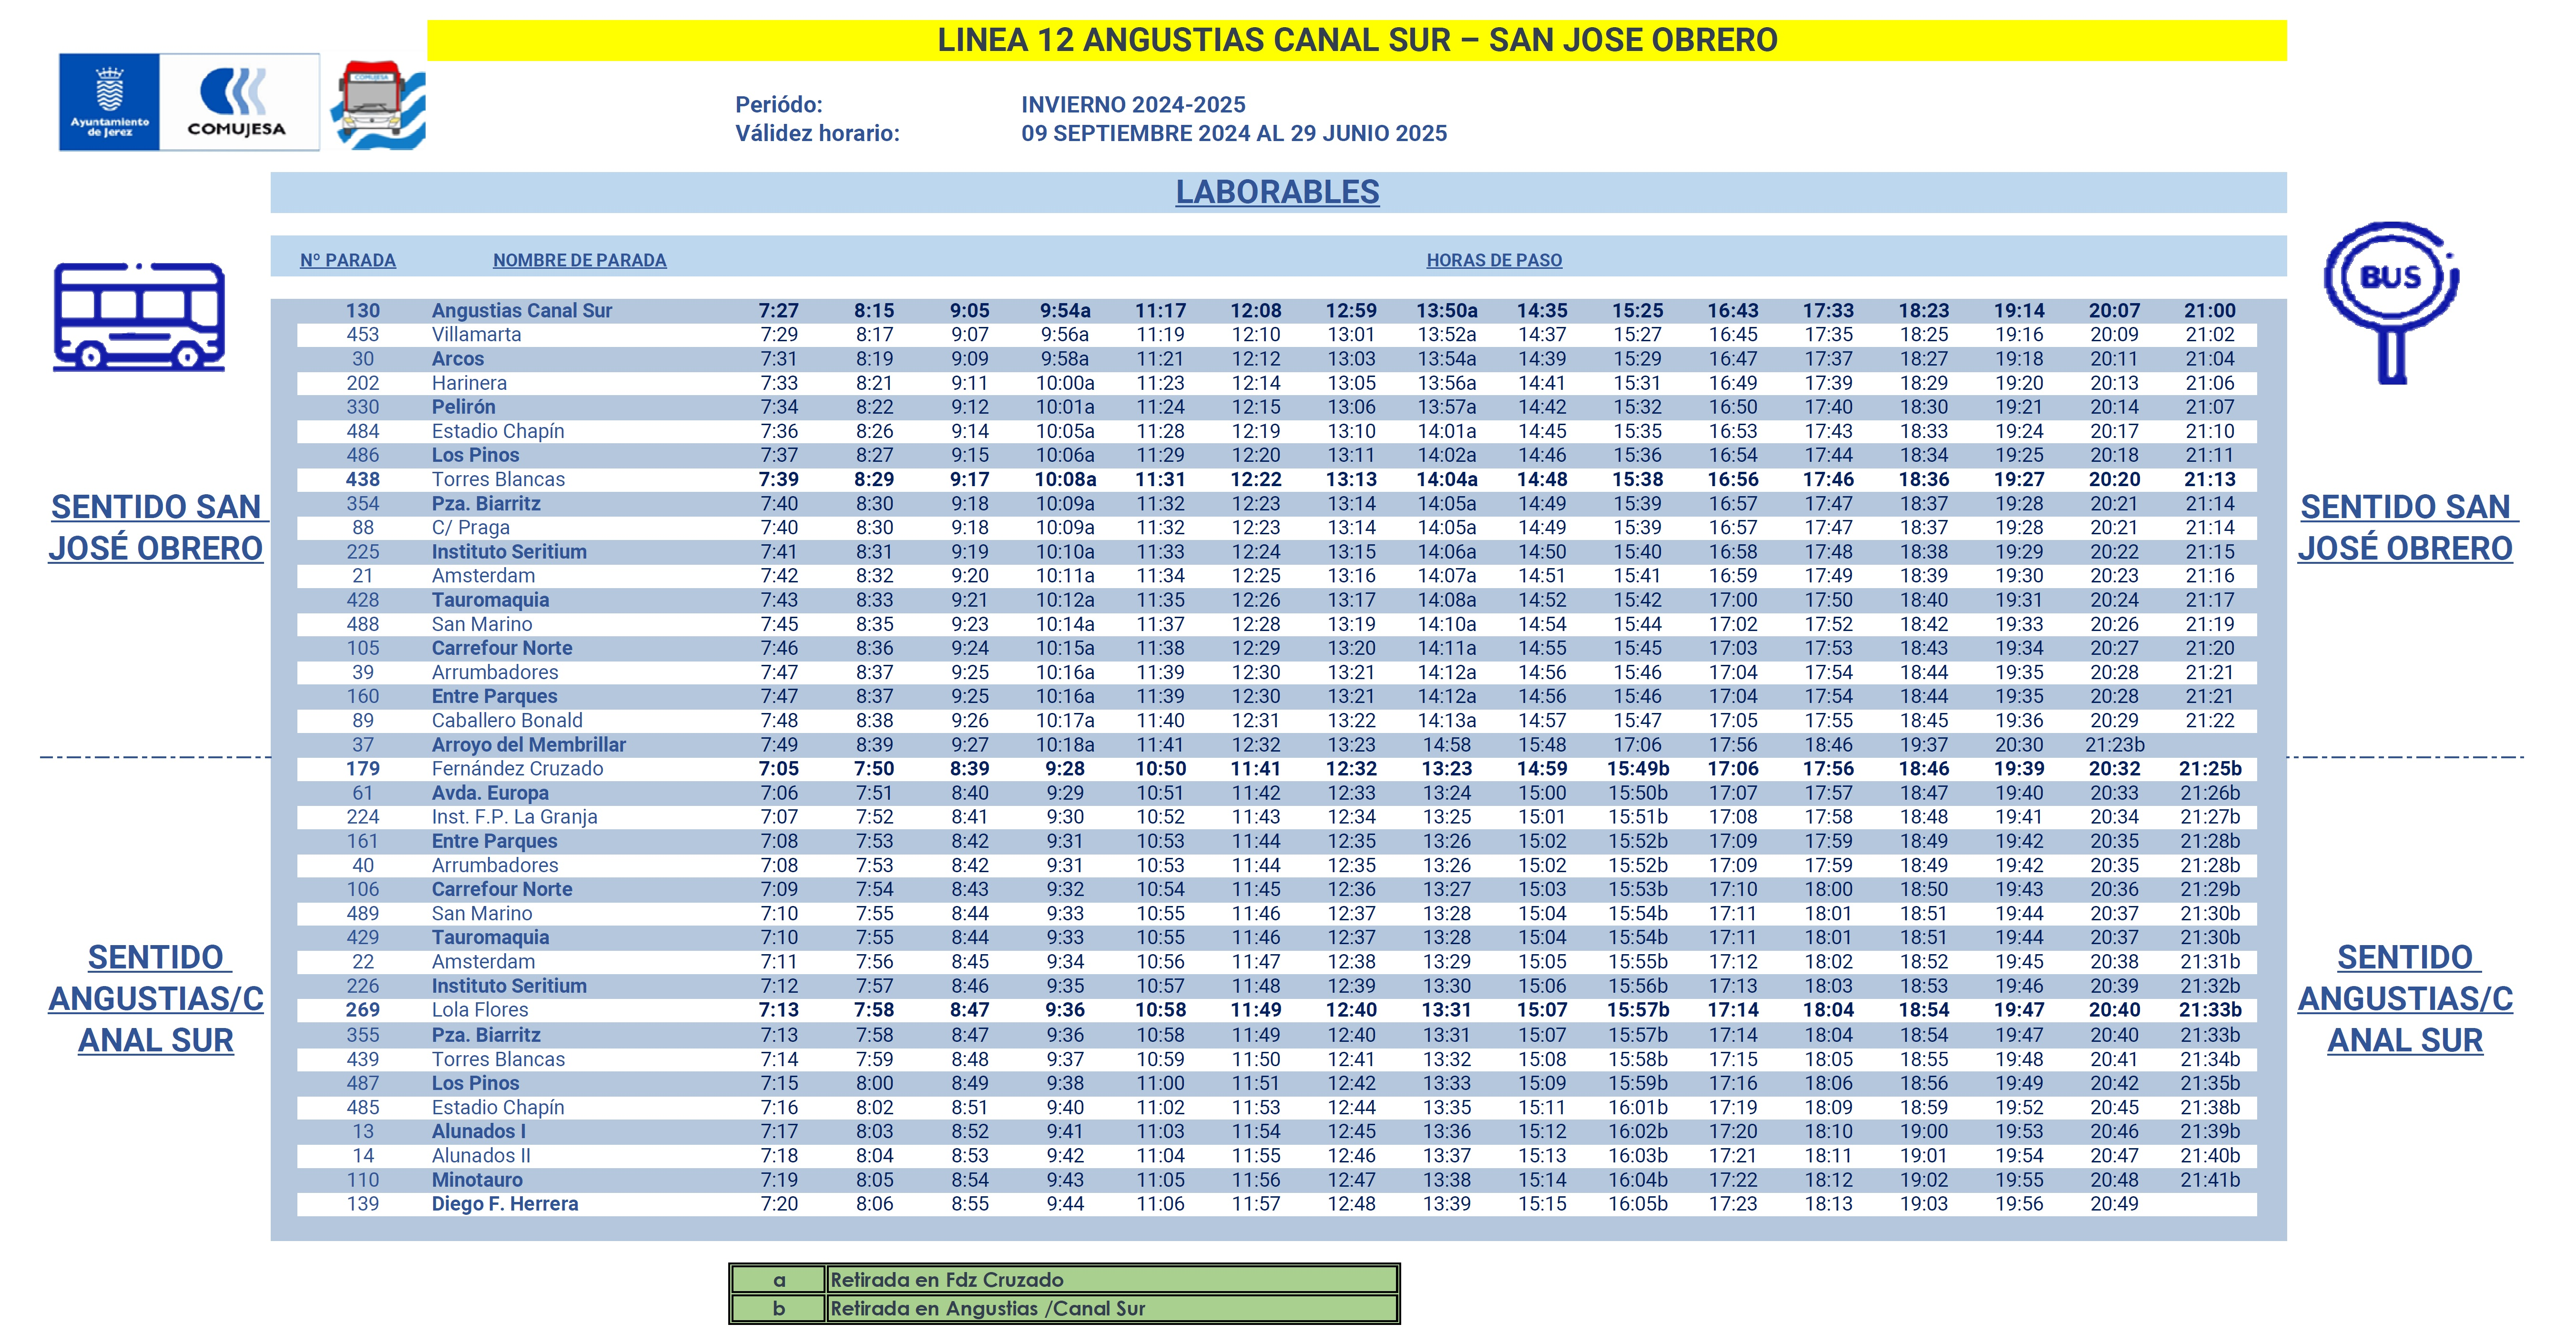Click the 7:20 time at Diego F. Herrera
This screenshot has height=1344, width=2576.
(779, 1204)
